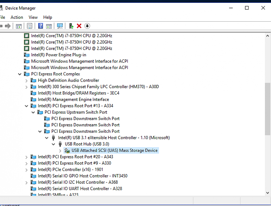Click Scan for hardware changes monitor icon
The image size is (271, 206).
coord(60,26)
